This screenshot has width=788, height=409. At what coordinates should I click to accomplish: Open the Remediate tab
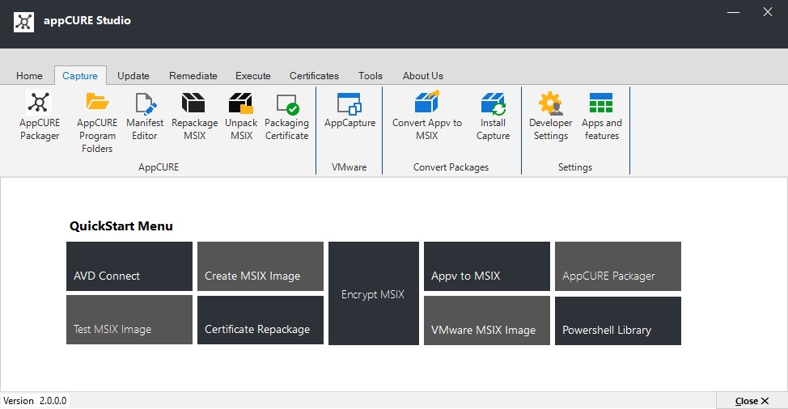coord(193,76)
